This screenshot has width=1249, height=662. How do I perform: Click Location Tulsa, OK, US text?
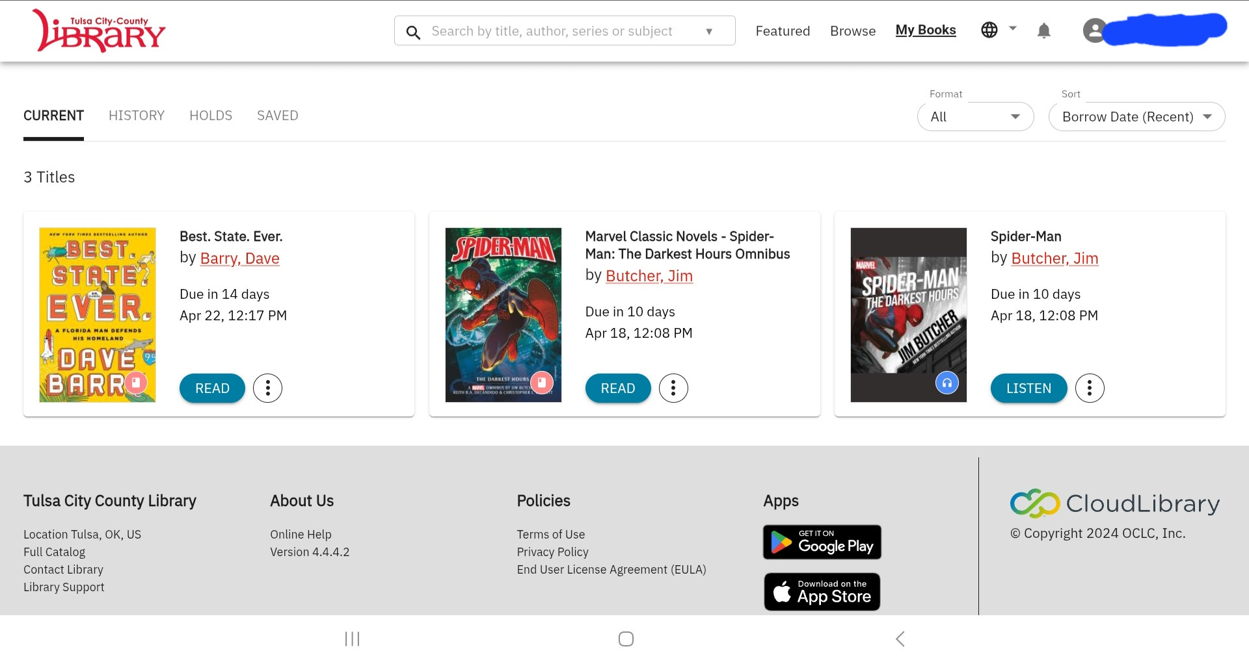82,535
